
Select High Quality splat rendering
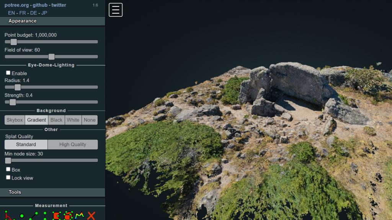tap(72, 144)
